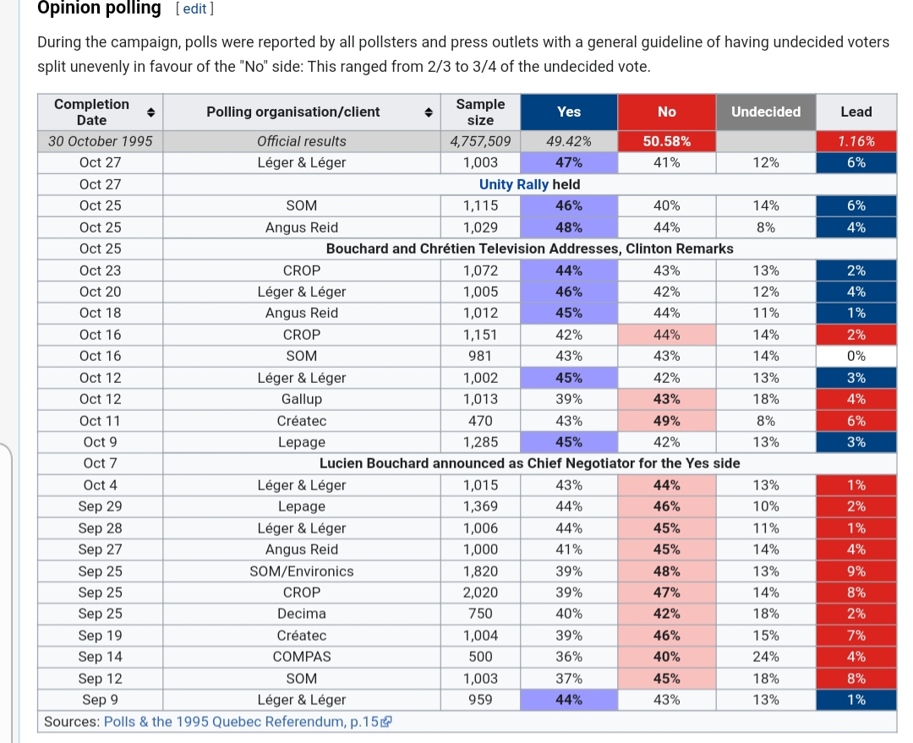Click the SOM/Environics row name

[x=301, y=571]
